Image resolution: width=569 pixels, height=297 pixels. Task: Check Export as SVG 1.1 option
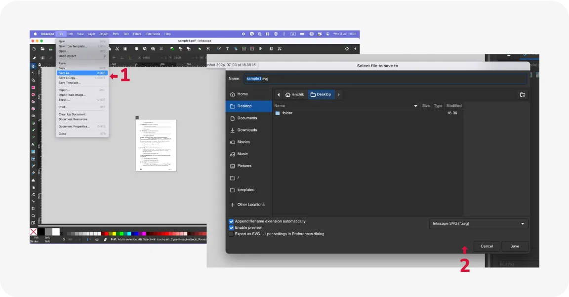coord(231,234)
